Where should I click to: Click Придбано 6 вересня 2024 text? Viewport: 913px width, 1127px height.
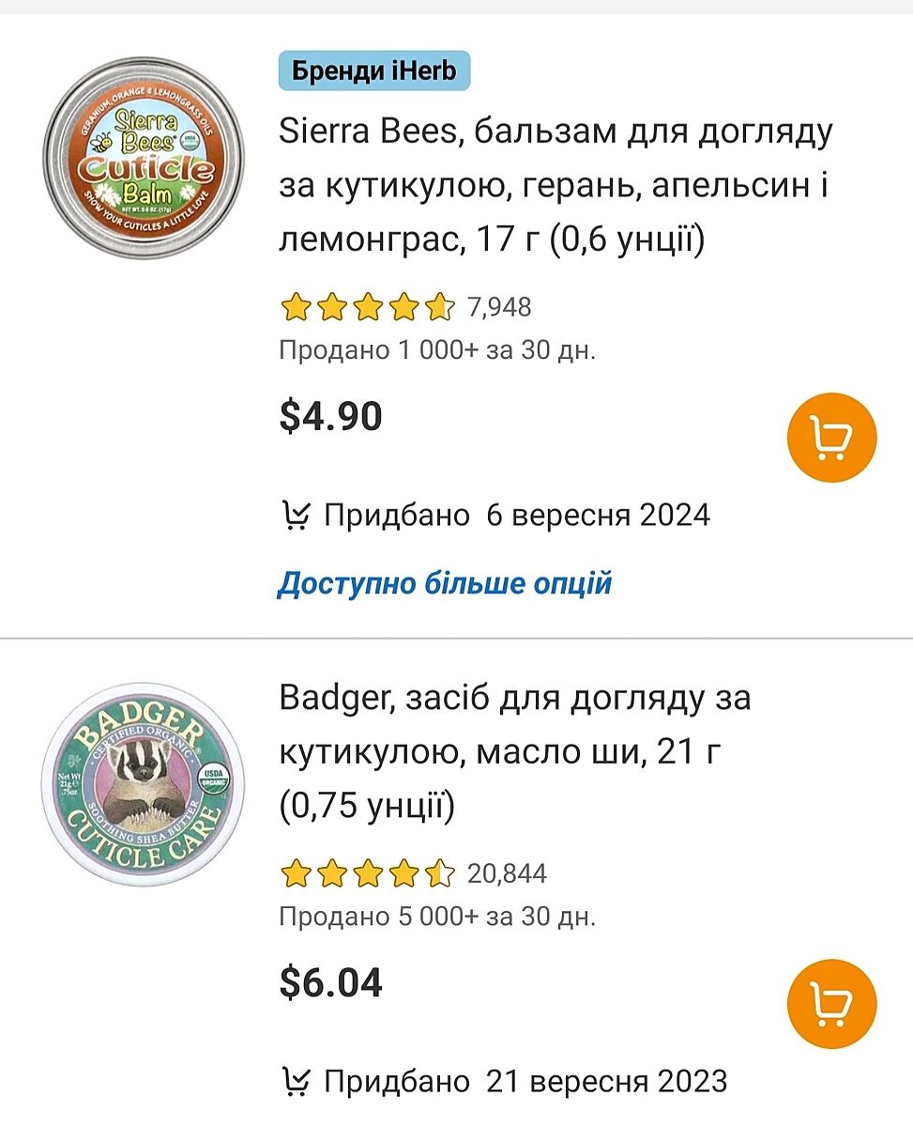(x=516, y=515)
